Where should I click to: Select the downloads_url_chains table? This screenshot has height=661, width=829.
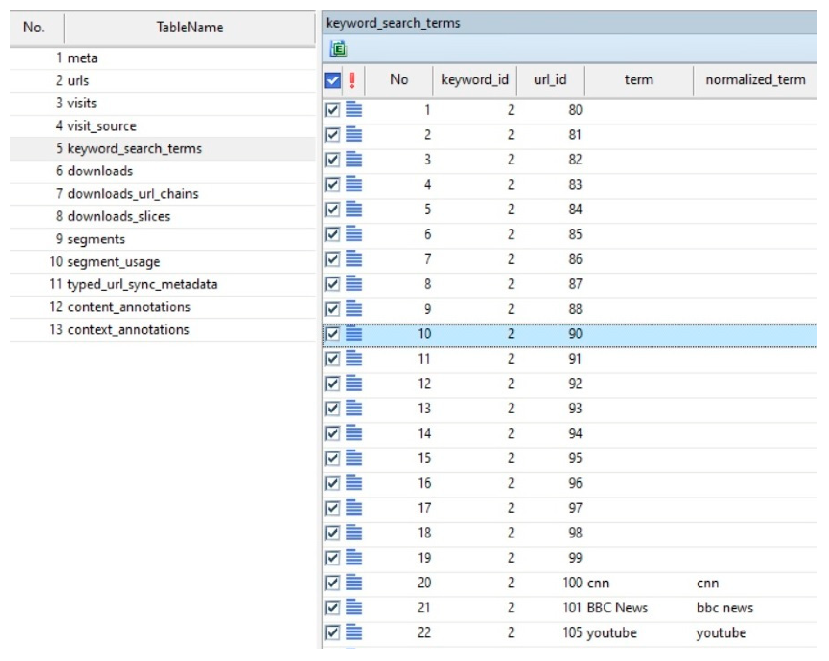click(133, 193)
